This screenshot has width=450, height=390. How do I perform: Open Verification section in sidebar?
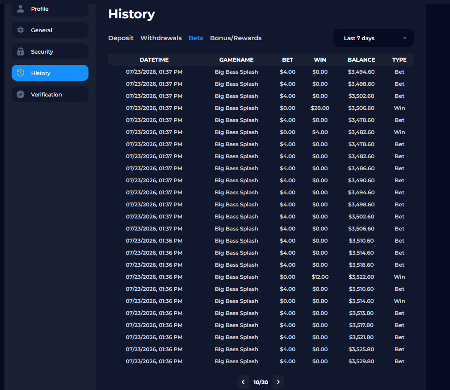(x=50, y=94)
